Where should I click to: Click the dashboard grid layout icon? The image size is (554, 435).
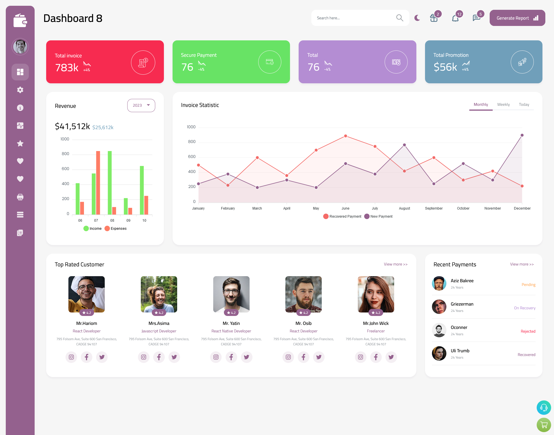point(20,72)
